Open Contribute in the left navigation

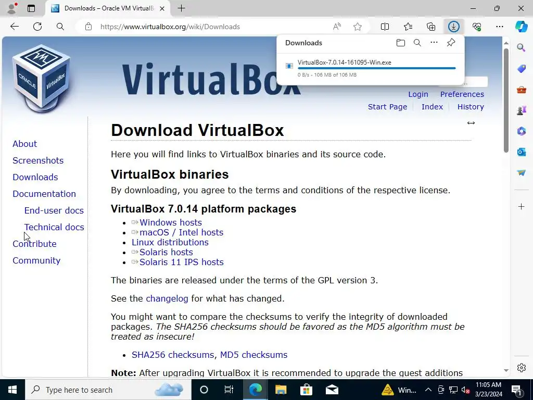(x=35, y=244)
